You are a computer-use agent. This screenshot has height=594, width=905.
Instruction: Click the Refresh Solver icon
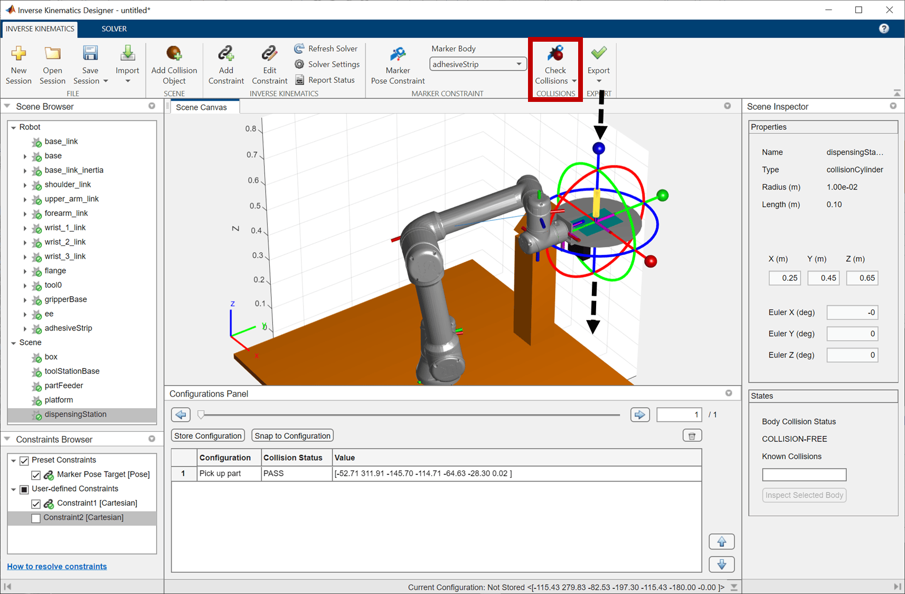click(299, 49)
